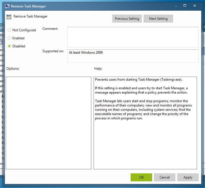The height and width of the screenshot is (188, 205).
Task: Click 'At least Windows 2000' text
Action: (x=86, y=53)
